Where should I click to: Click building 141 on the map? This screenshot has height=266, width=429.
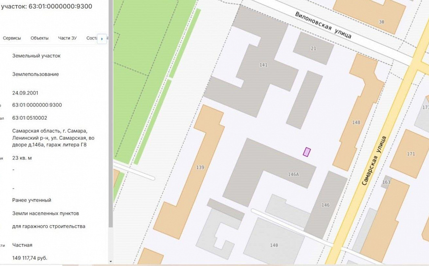[263, 65]
